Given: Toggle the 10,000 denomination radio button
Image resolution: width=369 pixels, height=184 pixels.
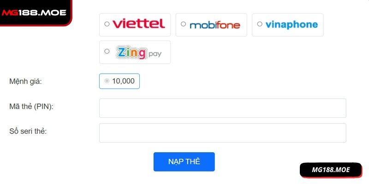Looking at the screenshot, I should [107, 81].
